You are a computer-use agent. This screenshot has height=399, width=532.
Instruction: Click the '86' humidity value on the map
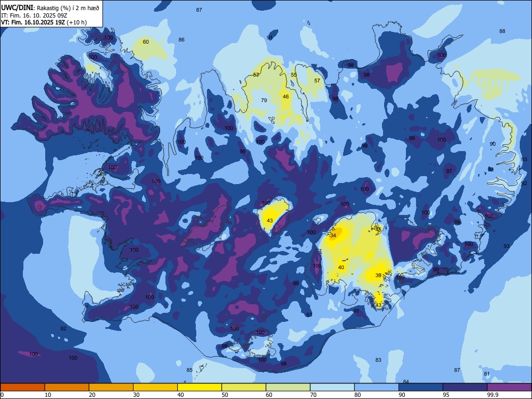pyautogui.click(x=181, y=40)
